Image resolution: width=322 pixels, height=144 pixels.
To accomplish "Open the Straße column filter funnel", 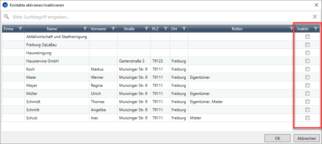I will (147, 29).
